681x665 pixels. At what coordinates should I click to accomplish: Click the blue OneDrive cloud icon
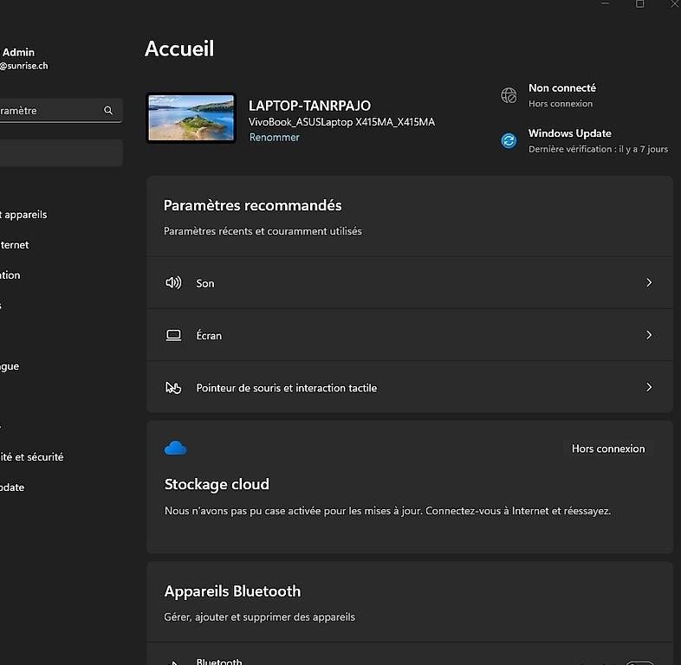pos(176,448)
